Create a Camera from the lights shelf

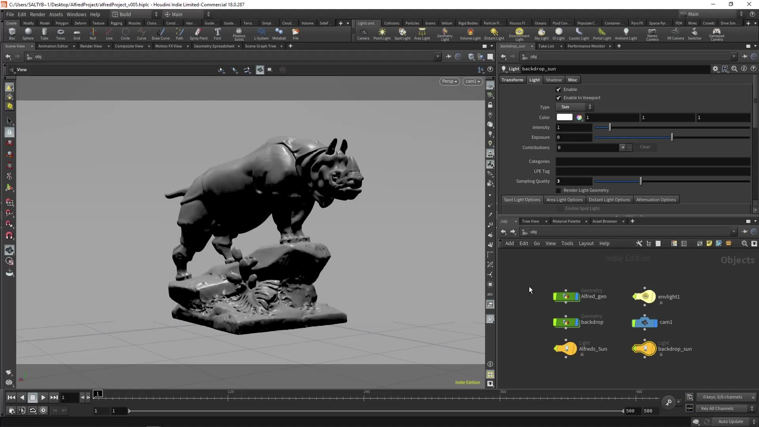pyautogui.click(x=363, y=34)
